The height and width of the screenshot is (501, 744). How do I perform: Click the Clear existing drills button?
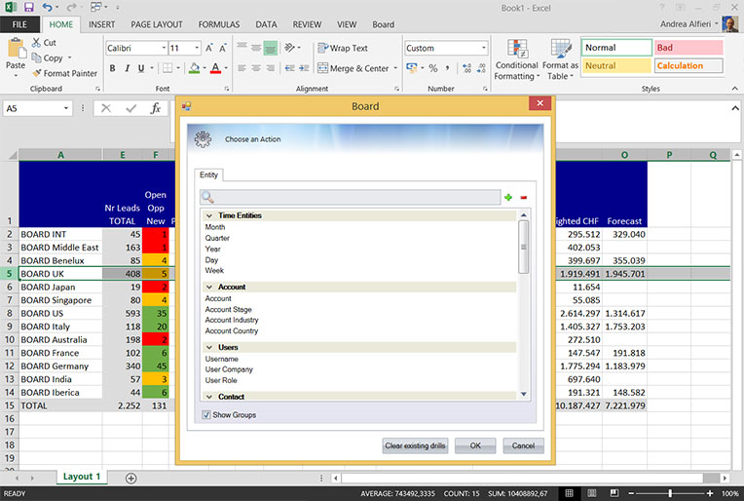click(x=415, y=445)
